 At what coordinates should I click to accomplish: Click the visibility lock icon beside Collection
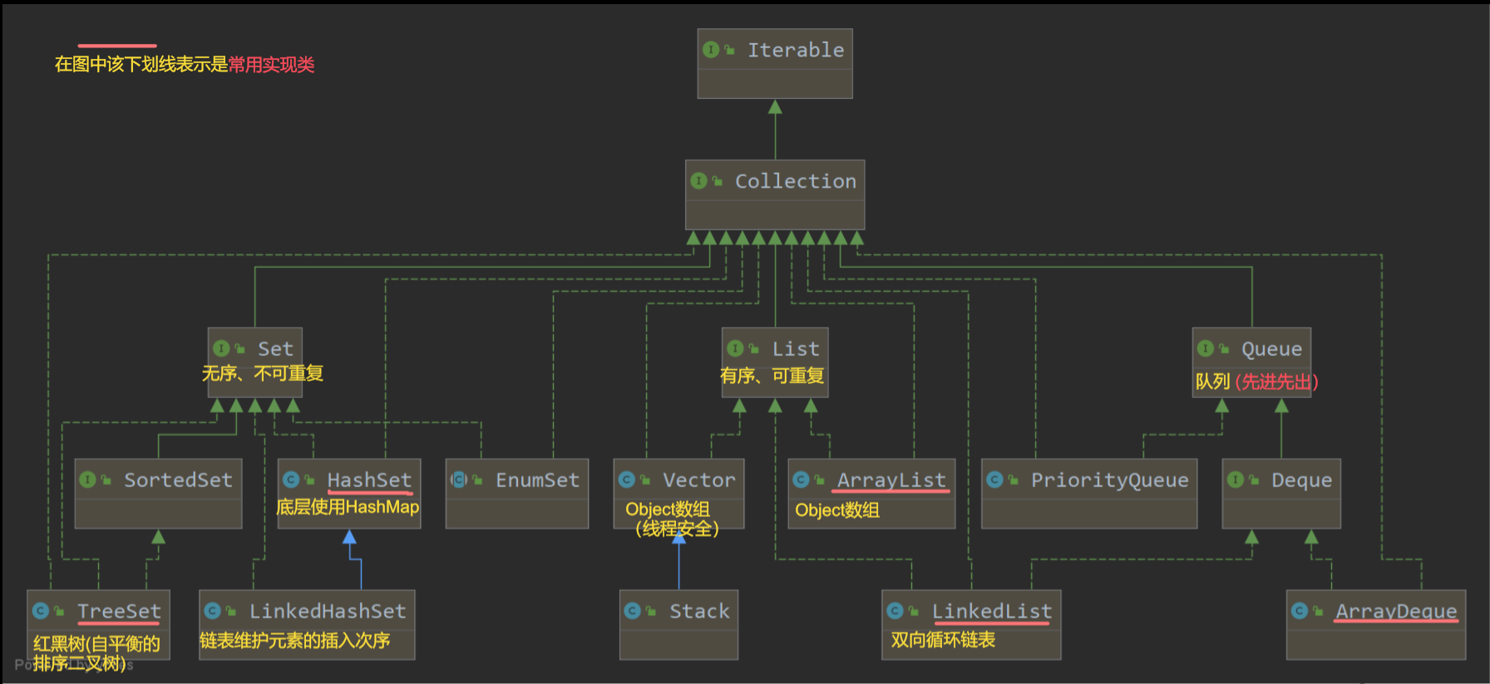[x=717, y=180]
